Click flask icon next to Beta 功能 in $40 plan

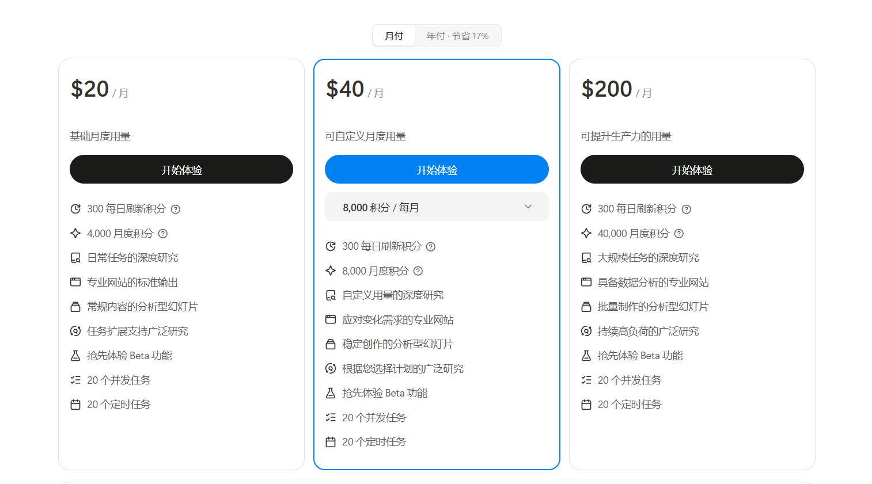(x=331, y=393)
